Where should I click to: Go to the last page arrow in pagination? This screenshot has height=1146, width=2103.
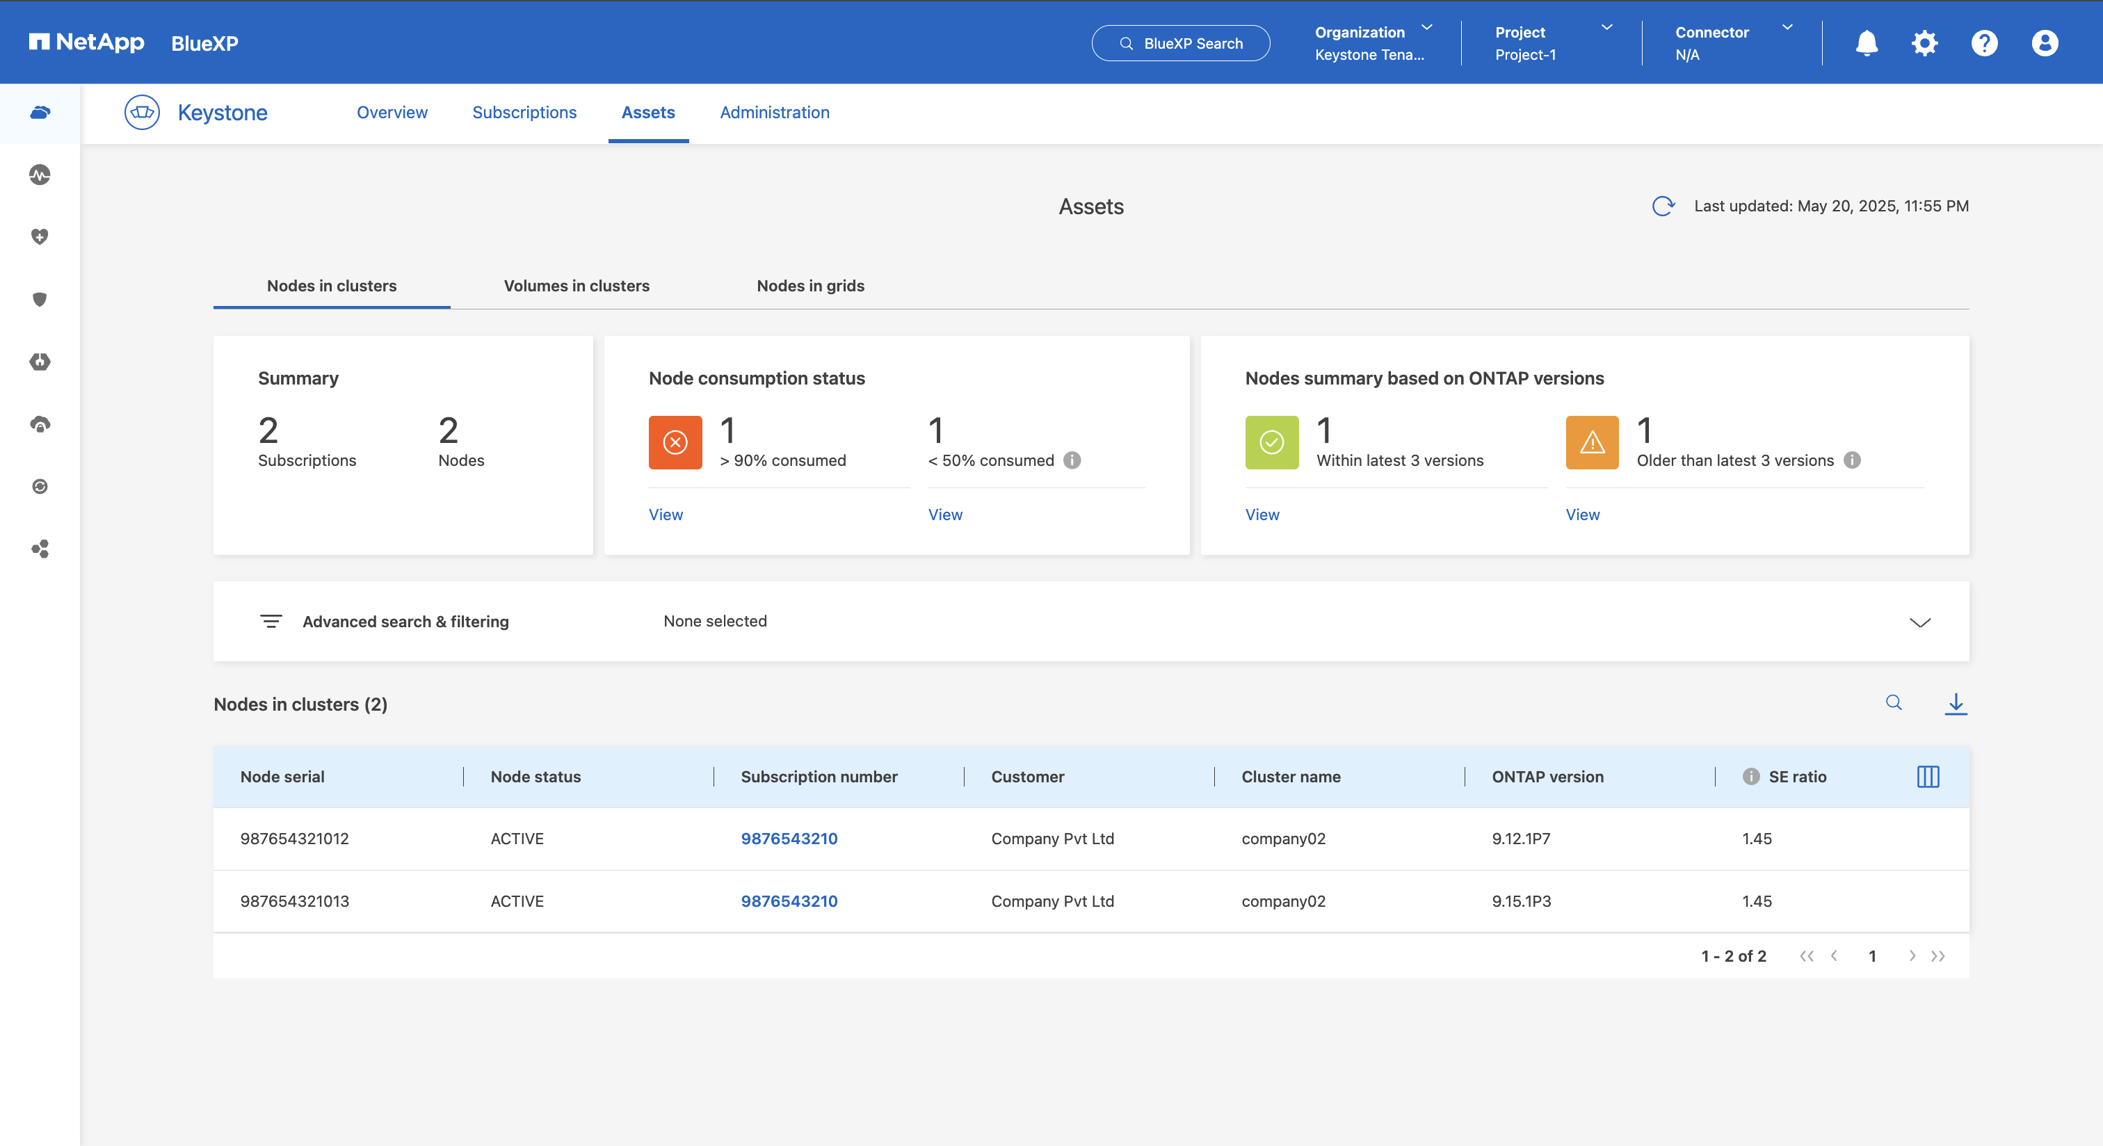click(x=1938, y=956)
